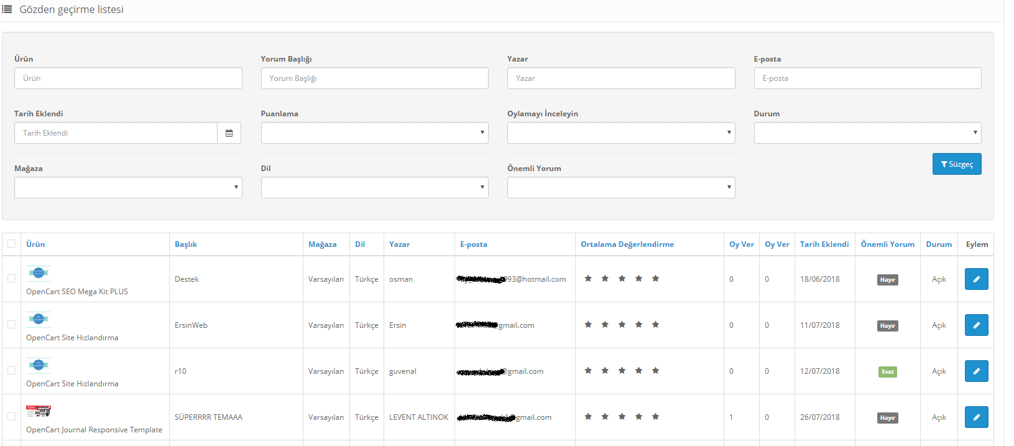Edit the SÜPERRRR TEMAAA review with the pencil button
Viewport: 1014px width, 446px height.
(976, 417)
